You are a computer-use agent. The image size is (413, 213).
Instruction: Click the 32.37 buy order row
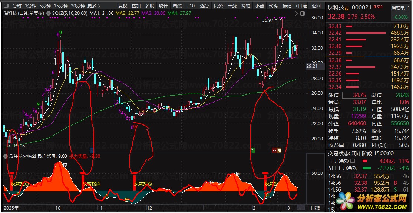[369, 67]
